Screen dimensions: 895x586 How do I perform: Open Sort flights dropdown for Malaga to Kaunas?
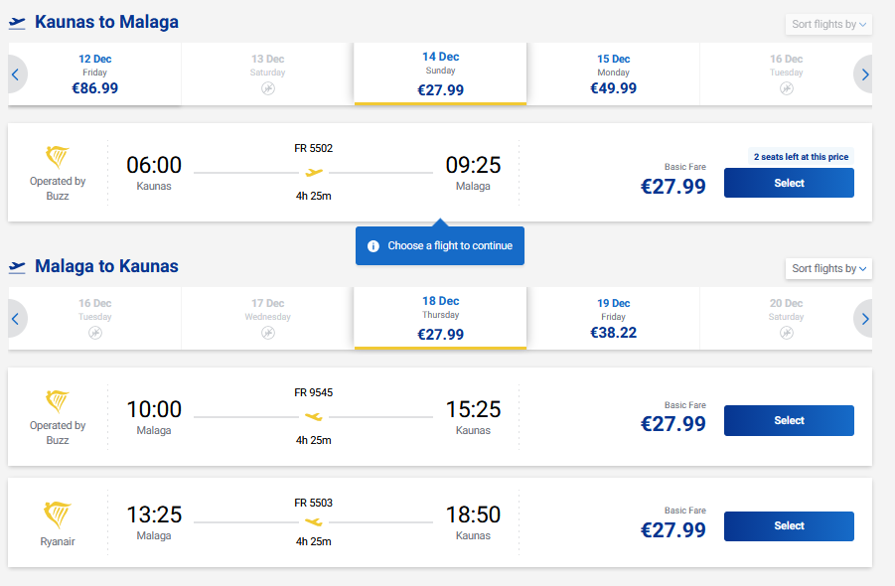coord(828,268)
